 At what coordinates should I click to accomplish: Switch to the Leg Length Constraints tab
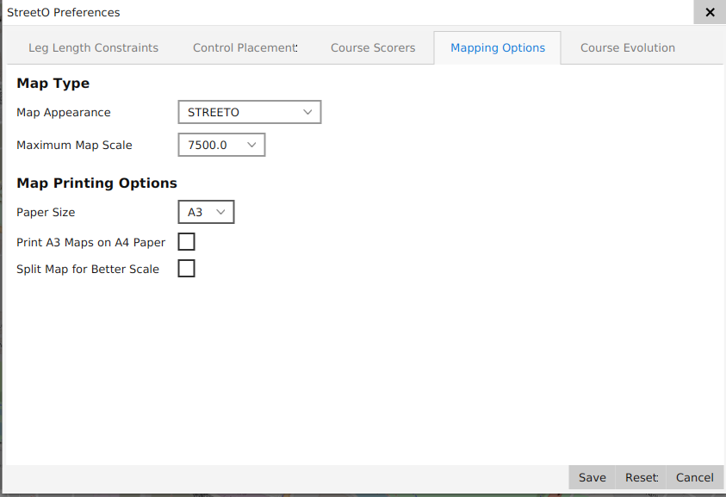93,48
